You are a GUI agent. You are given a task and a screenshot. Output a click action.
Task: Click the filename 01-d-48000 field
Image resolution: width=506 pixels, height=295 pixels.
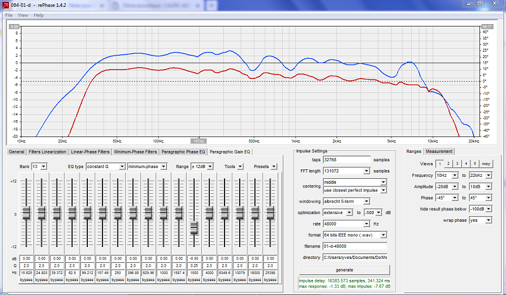[355, 246]
